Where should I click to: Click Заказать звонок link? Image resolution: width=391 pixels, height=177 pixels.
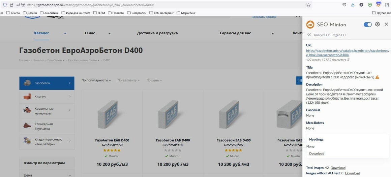264,17
